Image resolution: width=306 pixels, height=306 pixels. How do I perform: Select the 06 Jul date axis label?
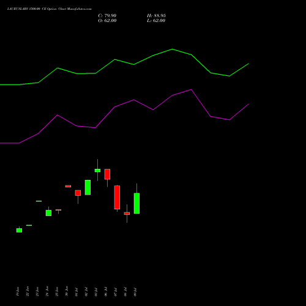point(106,292)
